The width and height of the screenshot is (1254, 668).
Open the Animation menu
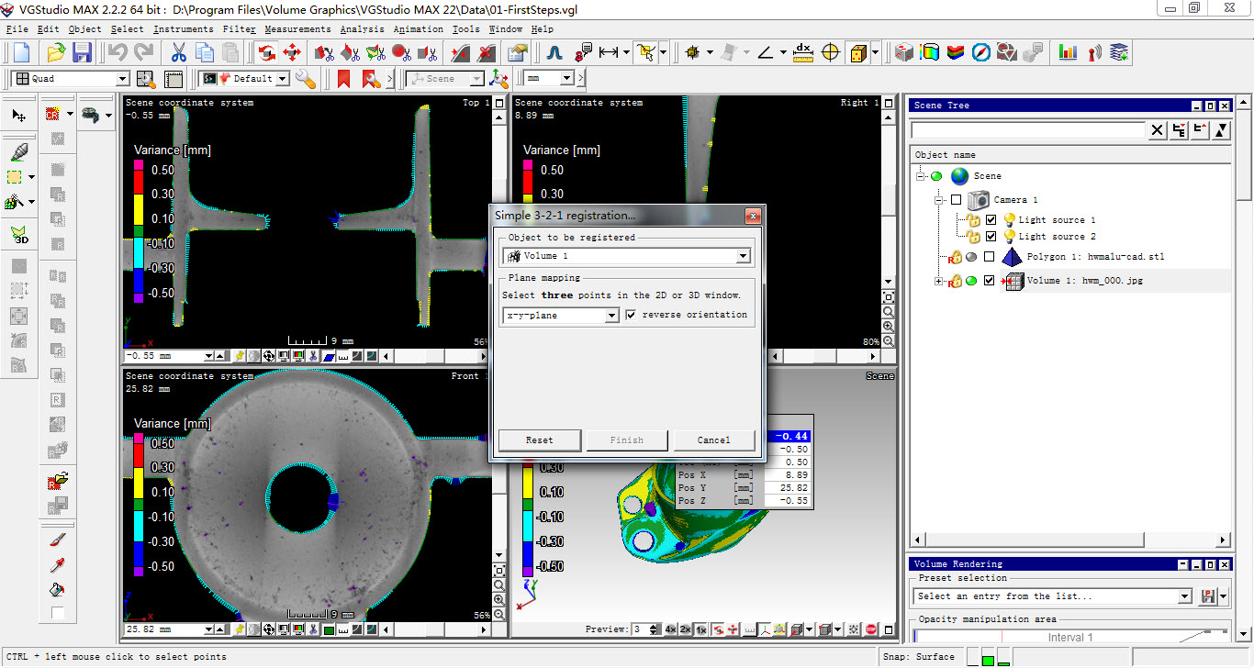(x=419, y=29)
